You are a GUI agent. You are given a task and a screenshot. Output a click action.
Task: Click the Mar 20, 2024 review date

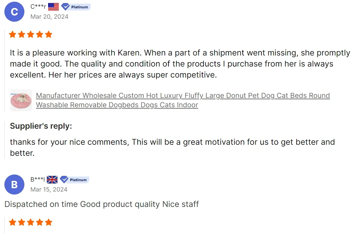49,16
